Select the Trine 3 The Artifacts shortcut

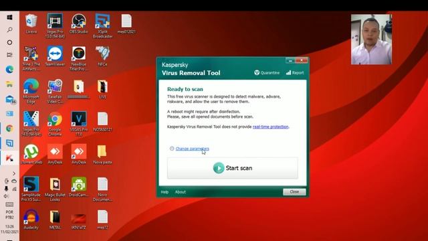tap(31, 59)
